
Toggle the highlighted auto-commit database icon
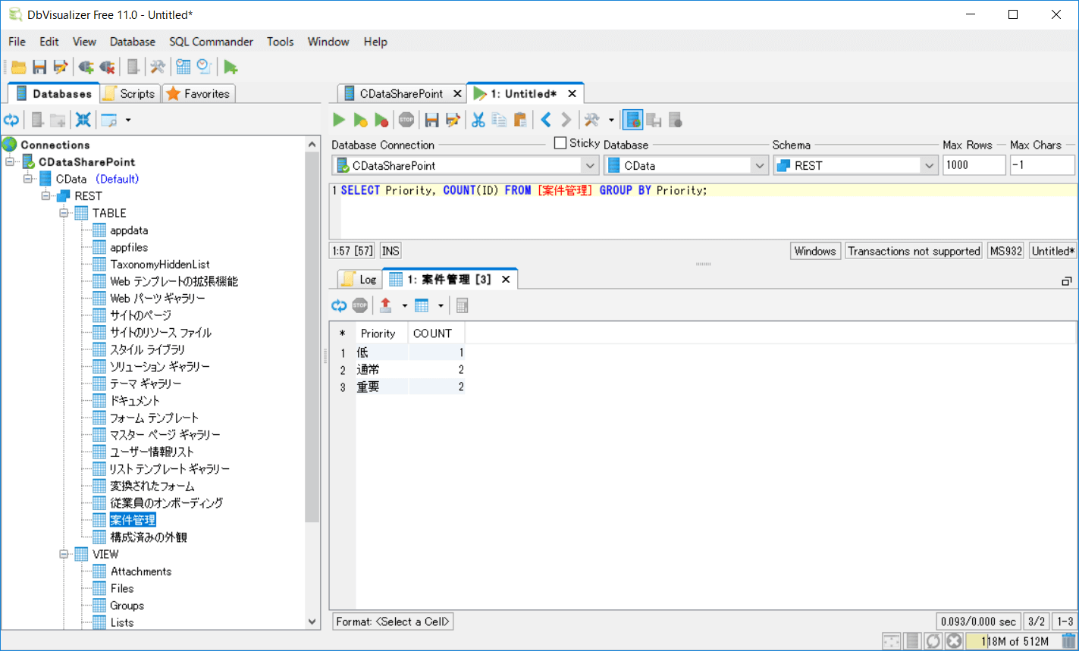point(633,120)
